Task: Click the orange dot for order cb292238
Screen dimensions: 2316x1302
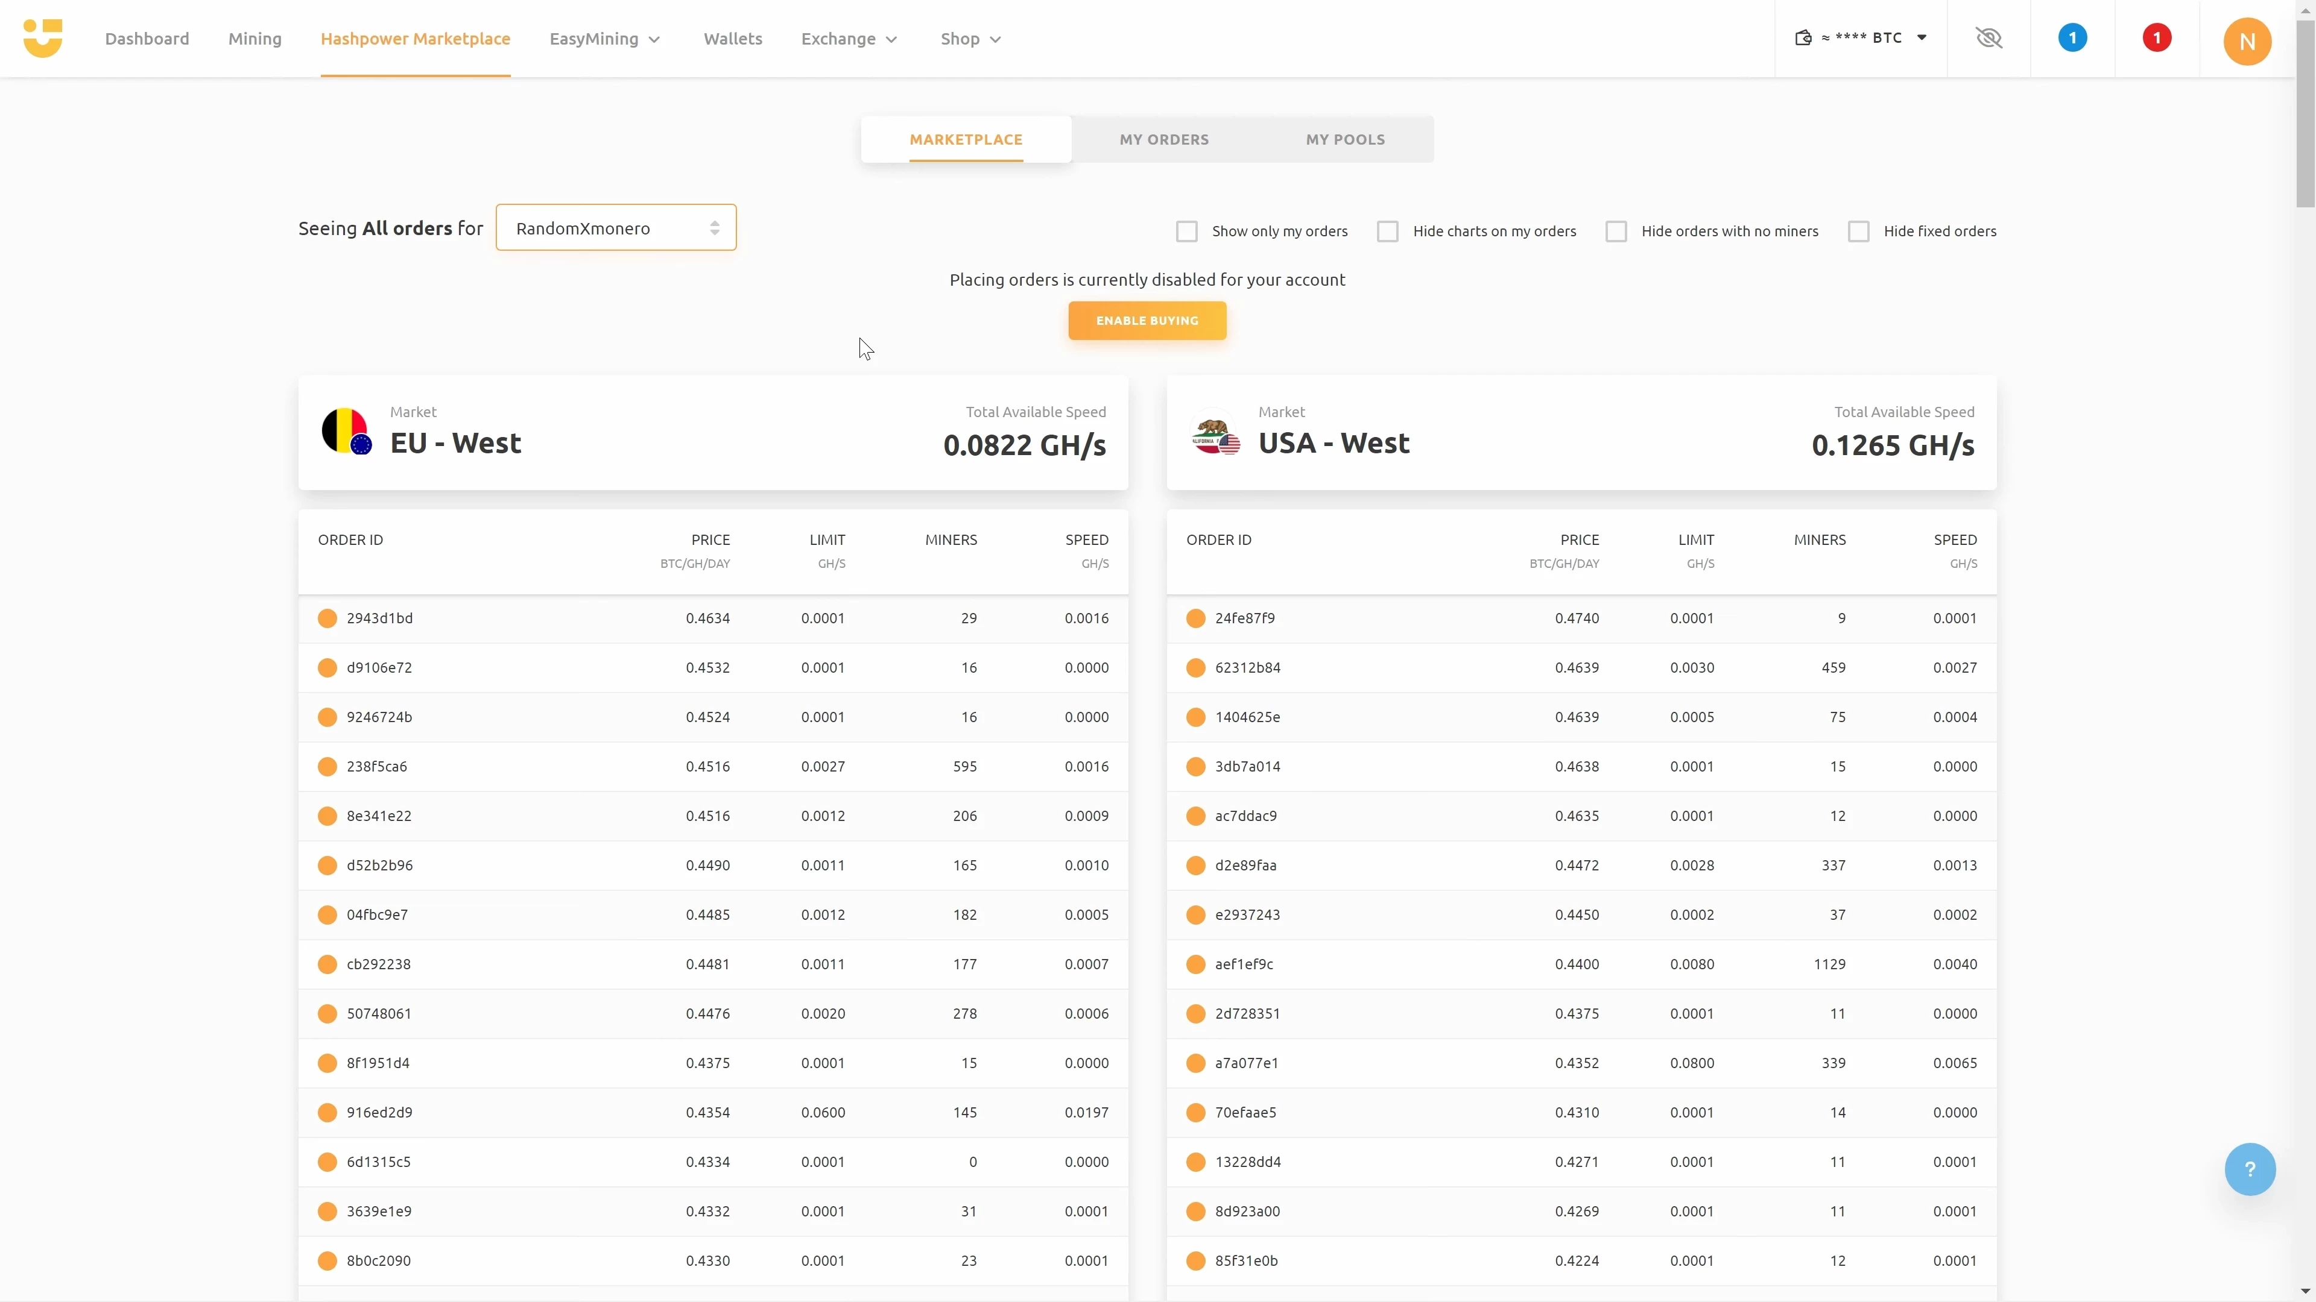Action: pos(327,964)
